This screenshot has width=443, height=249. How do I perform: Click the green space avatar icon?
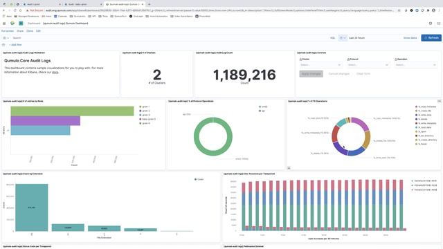21,23
